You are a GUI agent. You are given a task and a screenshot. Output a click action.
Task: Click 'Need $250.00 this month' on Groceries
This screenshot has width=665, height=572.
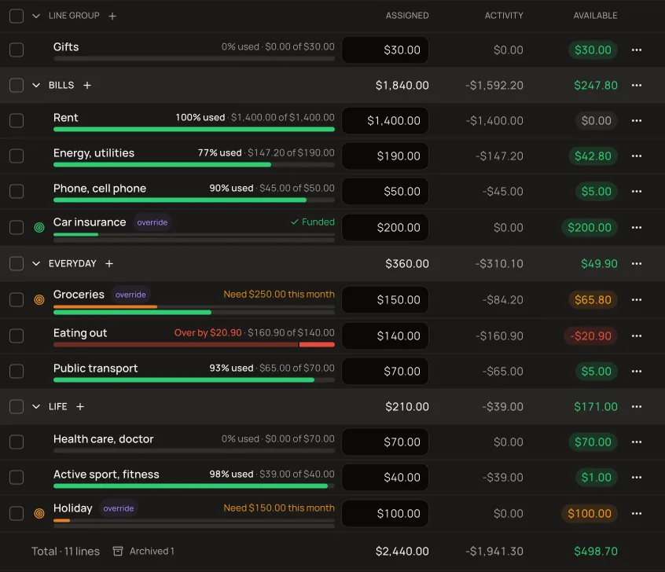(279, 295)
